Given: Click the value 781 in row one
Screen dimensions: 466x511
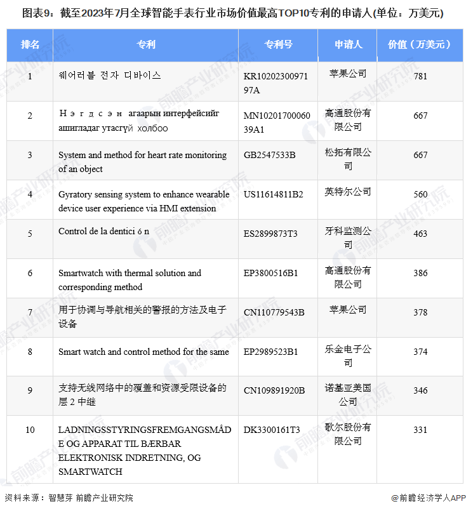Looking at the screenshot, I should pyautogui.click(x=420, y=76).
